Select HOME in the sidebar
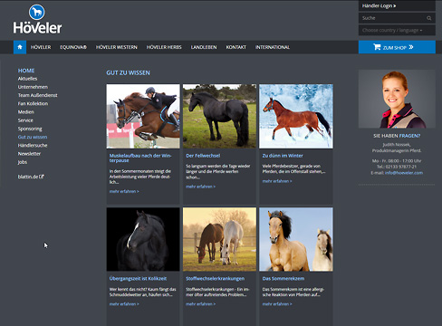The image size is (442, 326). click(x=26, y=71)
